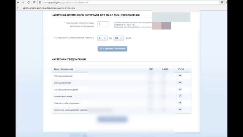The height and width of the screenshot is (137, 243).
Task: Click the Ответы службы поддержки row label
Action: click(x=66, y=103)
